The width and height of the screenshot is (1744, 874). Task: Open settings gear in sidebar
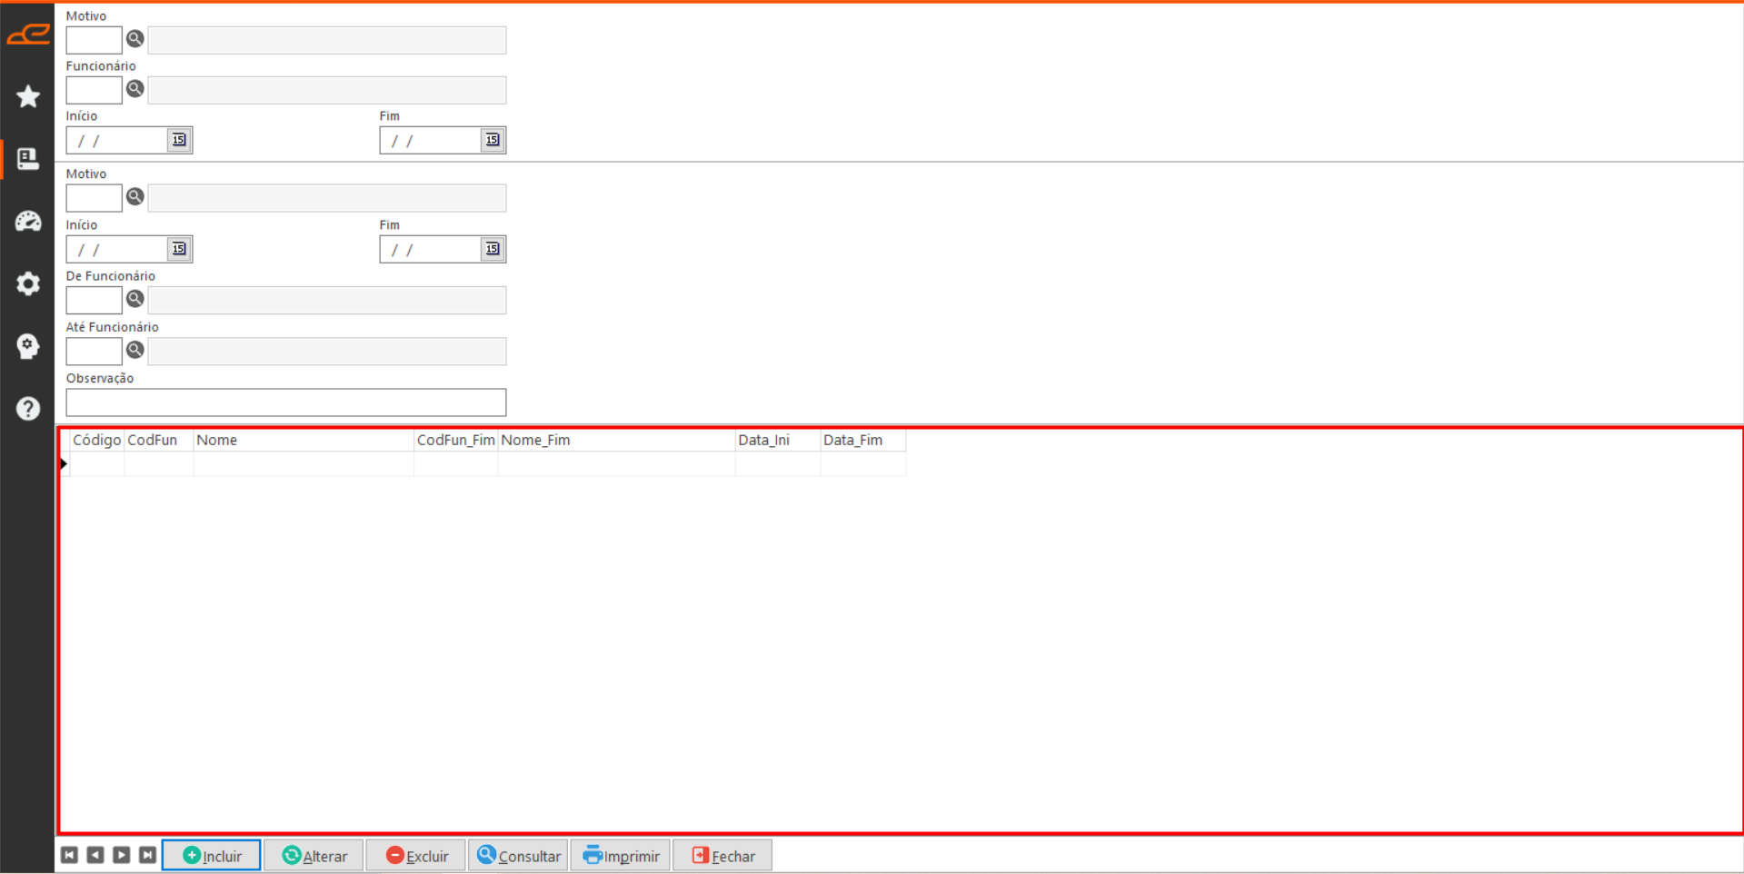28,283
